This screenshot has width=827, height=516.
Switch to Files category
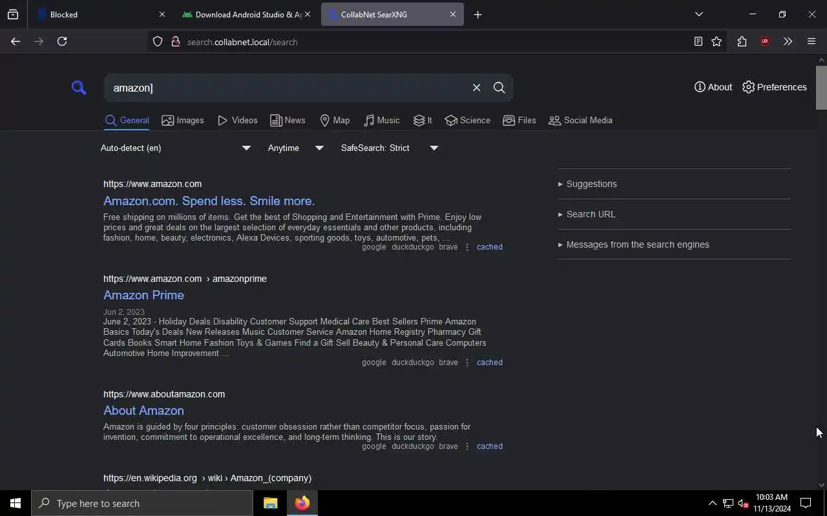pyautogui.click(x=519, y=121)
